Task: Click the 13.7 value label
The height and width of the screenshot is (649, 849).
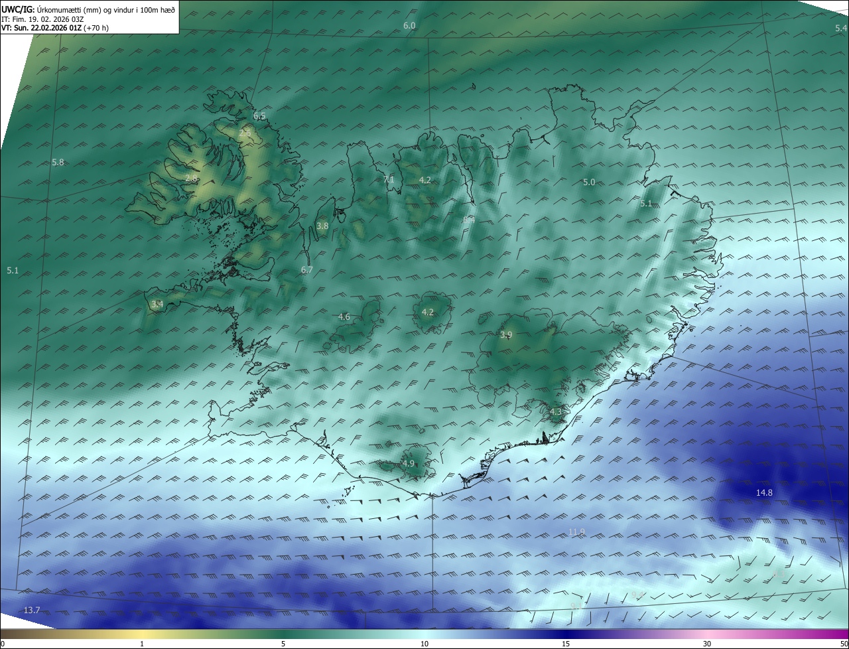Action: click(x=32, y=611)
